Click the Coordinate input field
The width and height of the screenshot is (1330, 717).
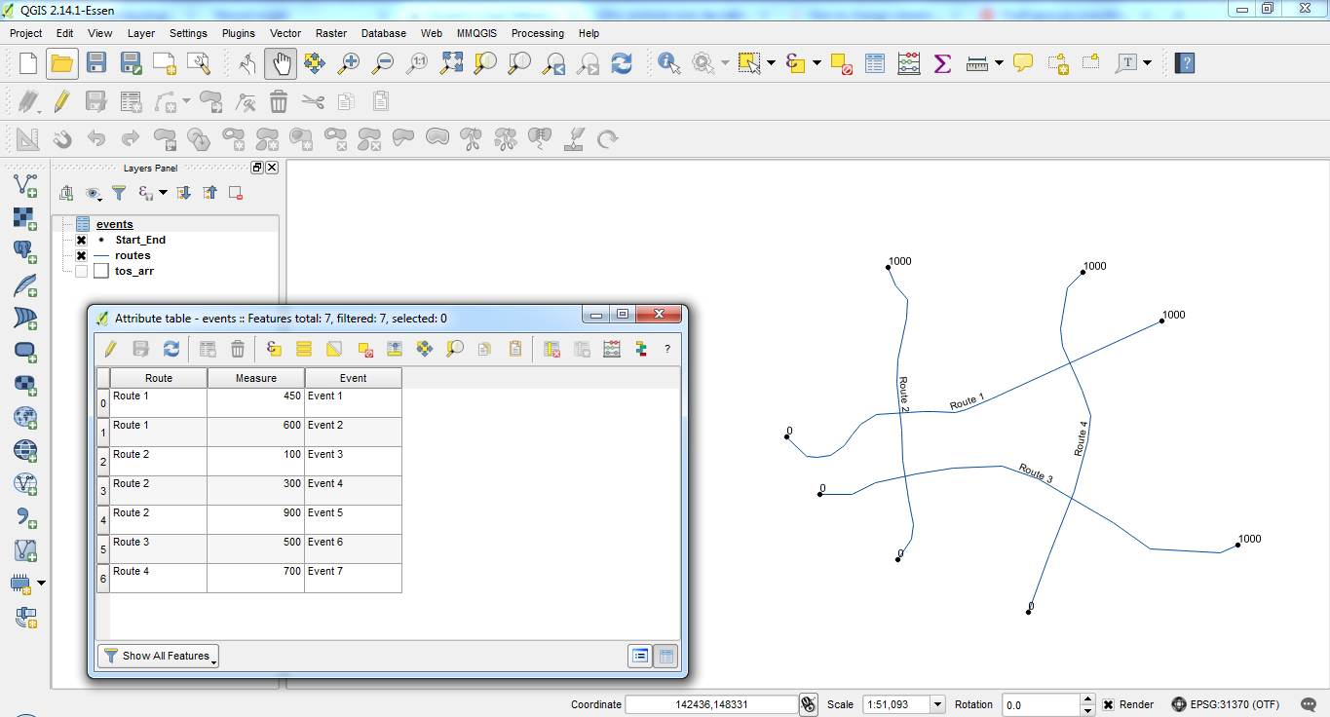pos(711,704)
